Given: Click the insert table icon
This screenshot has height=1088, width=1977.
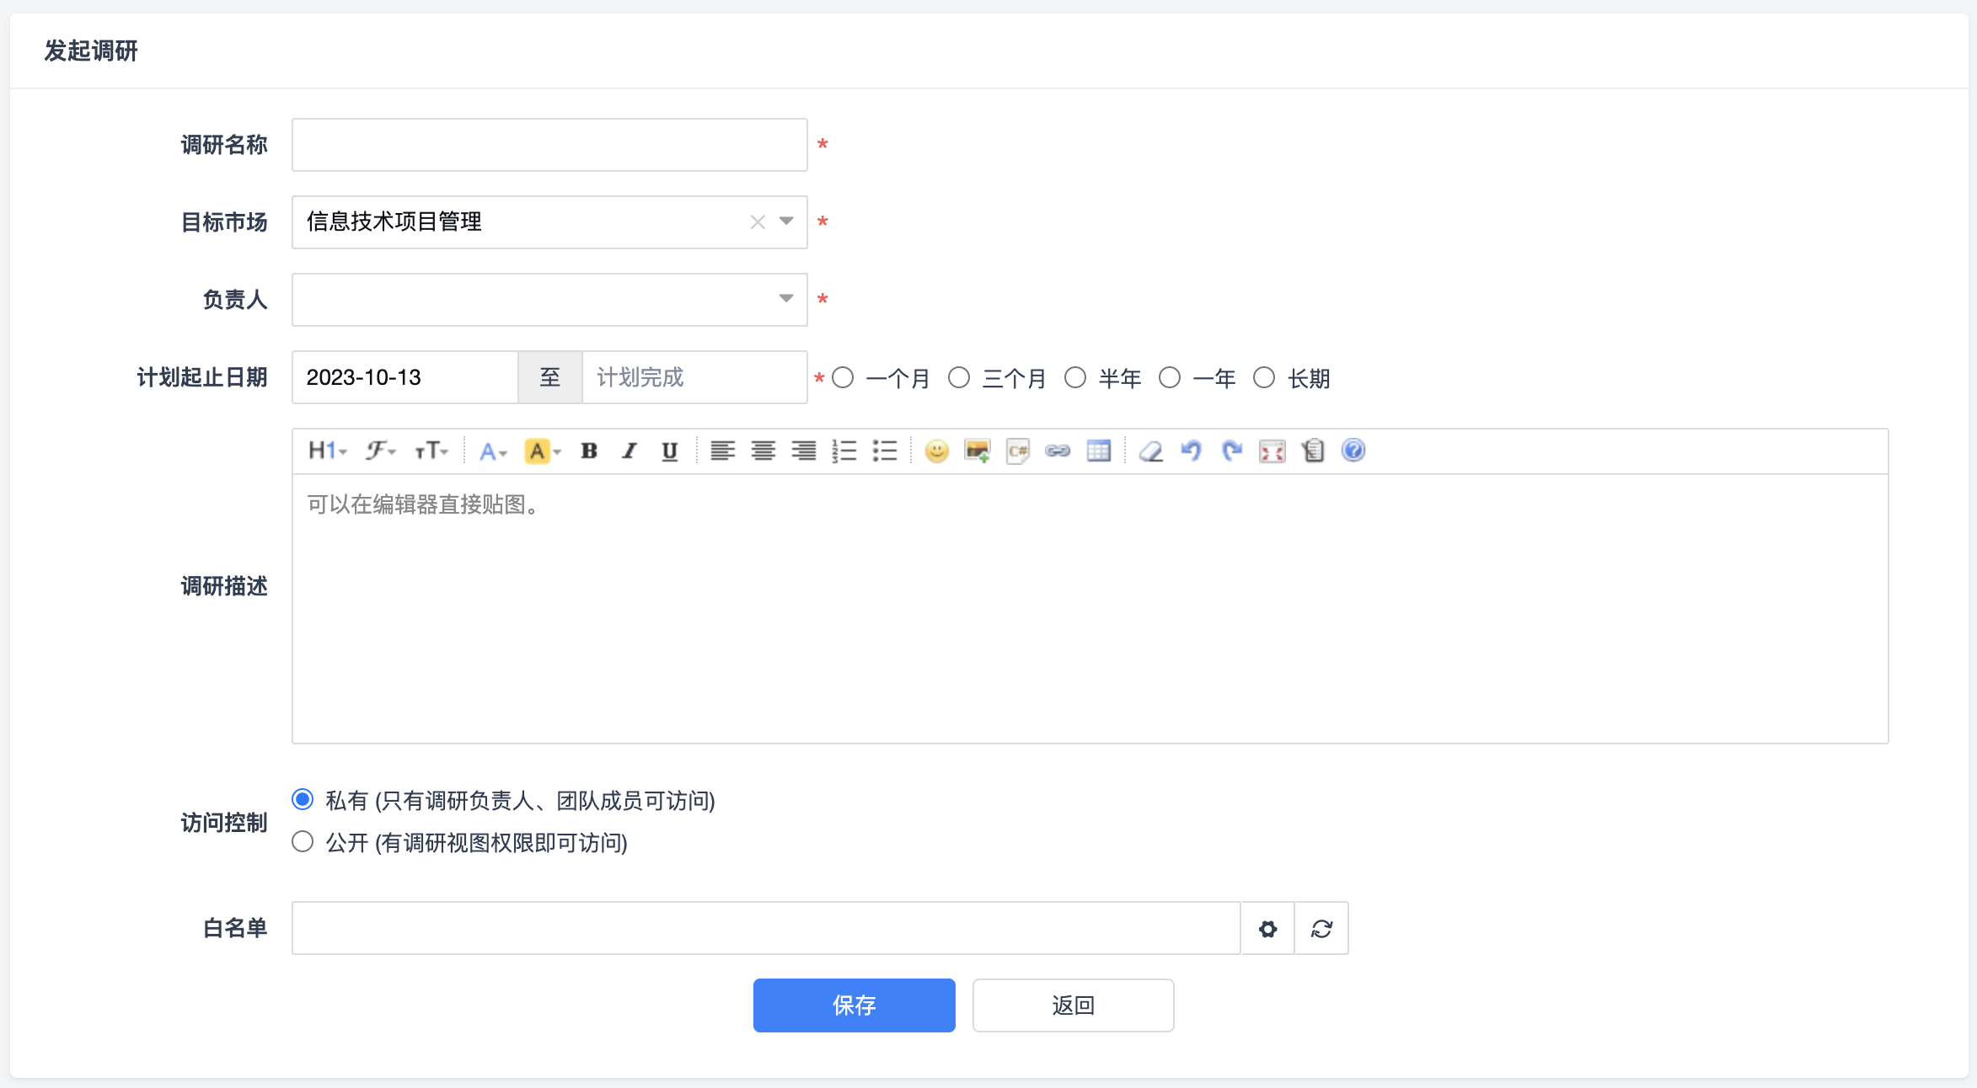Looking at the screenshot, I should point(1098,451).
